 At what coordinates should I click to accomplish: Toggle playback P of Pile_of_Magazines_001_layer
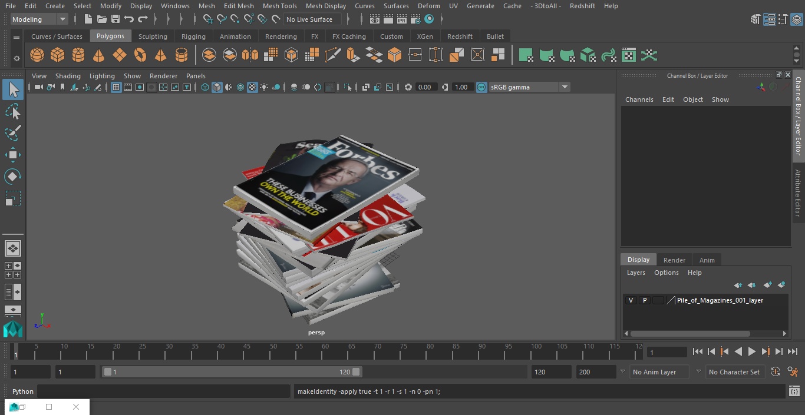645,300
